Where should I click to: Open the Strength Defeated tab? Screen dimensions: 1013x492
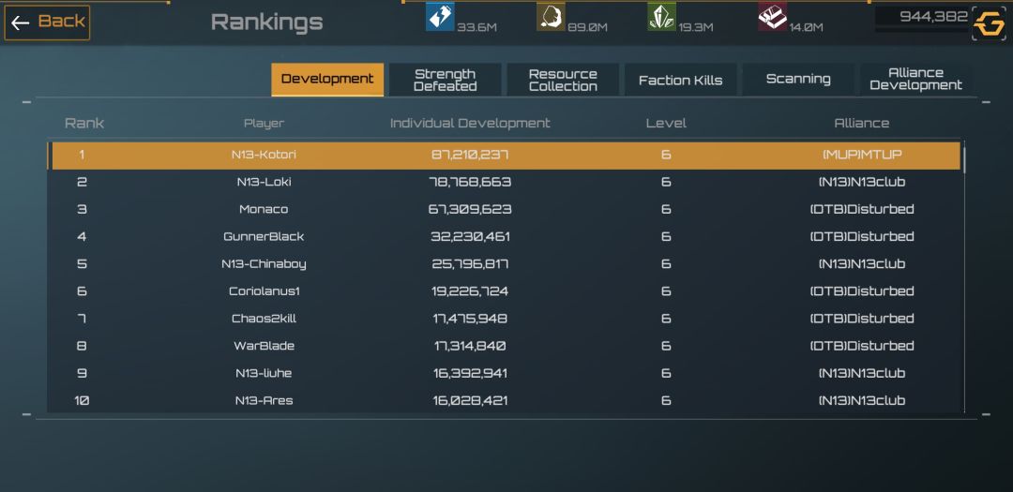pyautogui.click(x=446, y=80)
